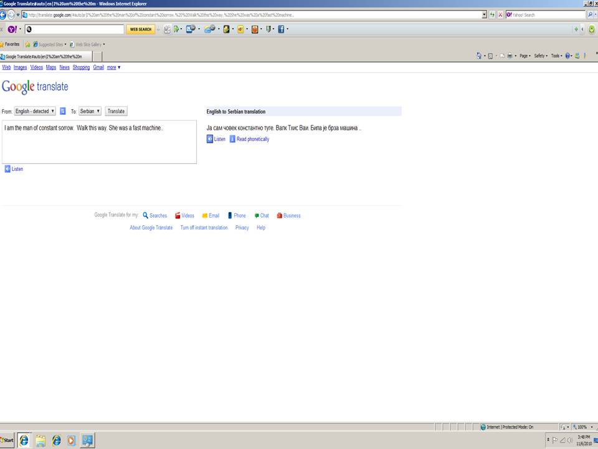598x449 pixels.
Task: Open Windows Explorer folder from taskbar
Action: coord(40,440)
